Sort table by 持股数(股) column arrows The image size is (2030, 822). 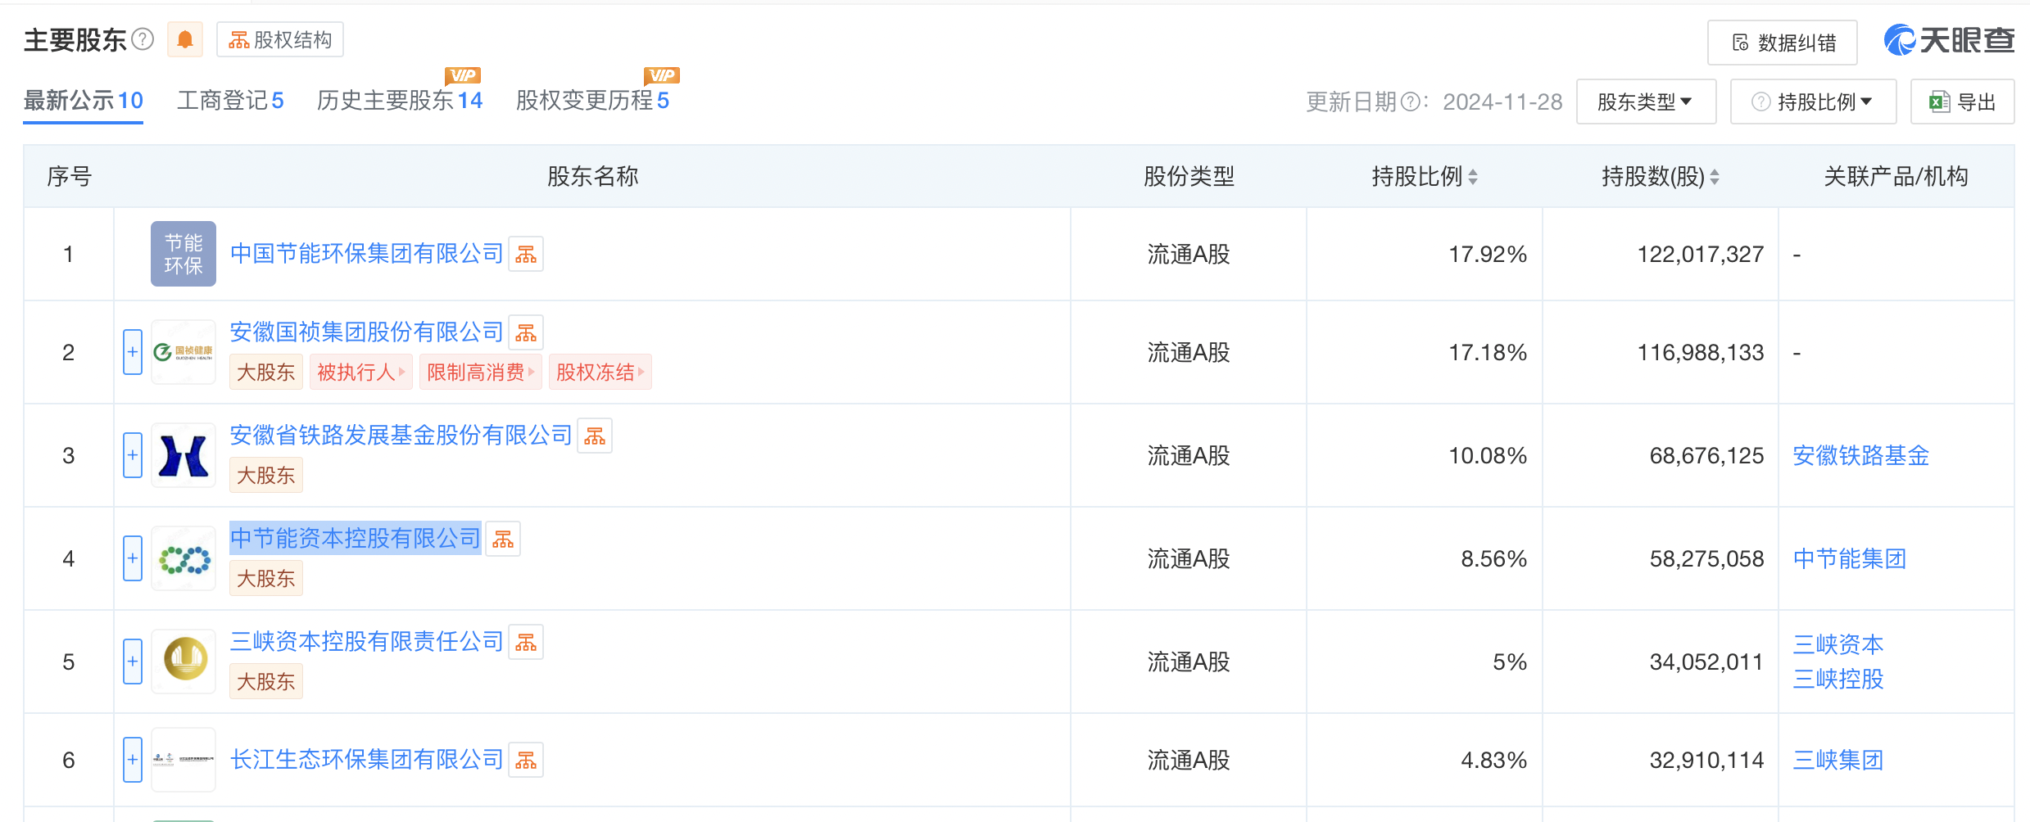tap(1715, 177)
